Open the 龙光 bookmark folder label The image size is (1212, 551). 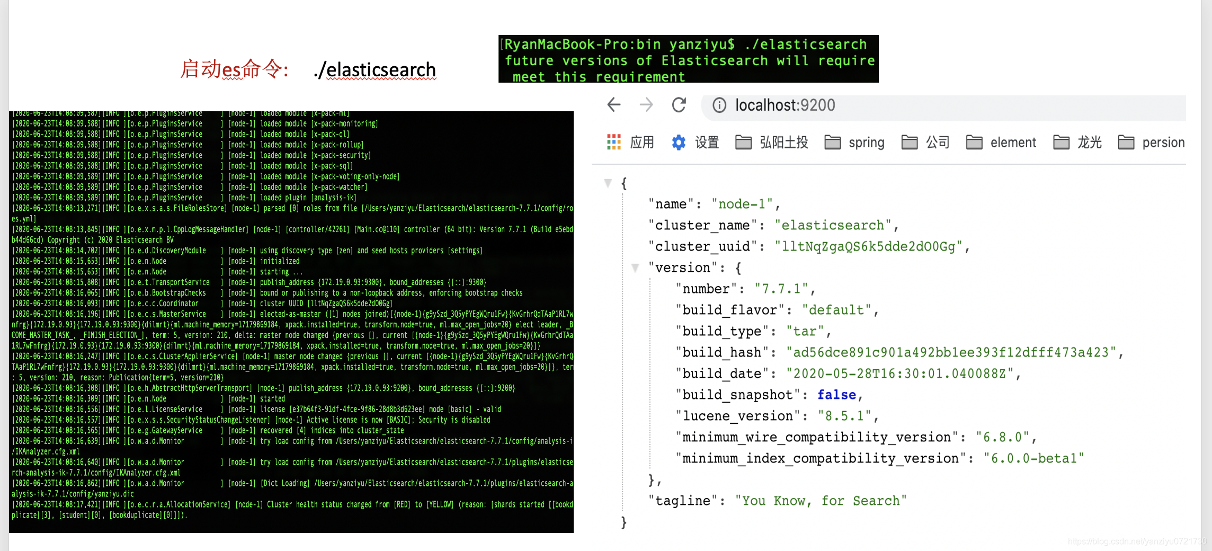coord(1090,143)
